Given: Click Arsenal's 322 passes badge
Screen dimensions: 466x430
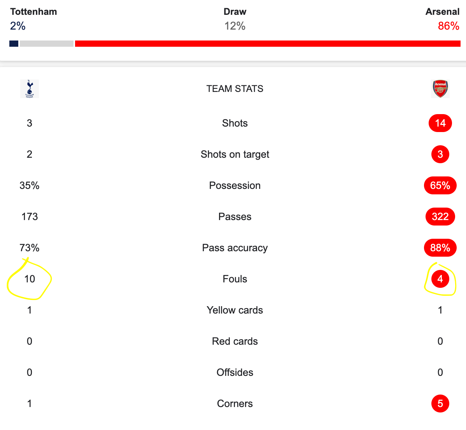Looking at the screenshot, I should pyautogui.click(x=440, y=217).
